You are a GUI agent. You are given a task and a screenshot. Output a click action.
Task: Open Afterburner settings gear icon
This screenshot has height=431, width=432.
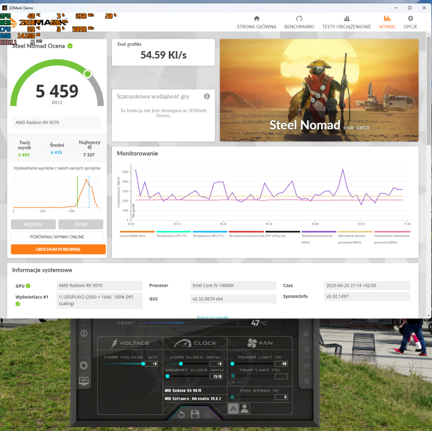(84, 365)
